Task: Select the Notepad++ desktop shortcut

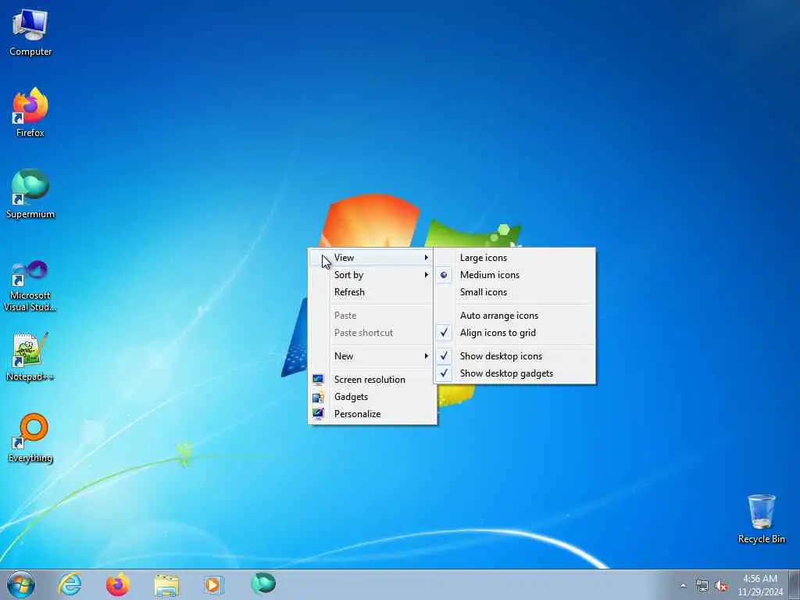Action: click(x=30, y=357)
